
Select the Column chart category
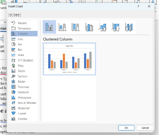[x=24, y=34]
